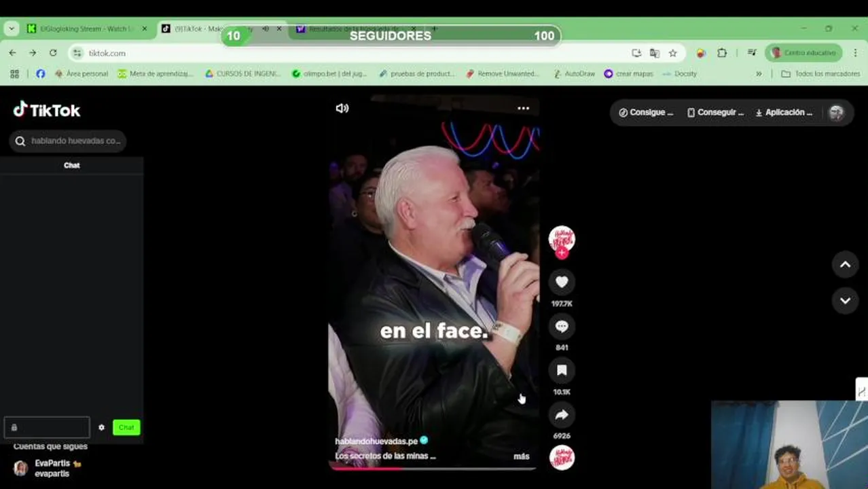Follow creator via red plus badge
The width and height of the screenshot is (868, 489).
click(562, 253)
